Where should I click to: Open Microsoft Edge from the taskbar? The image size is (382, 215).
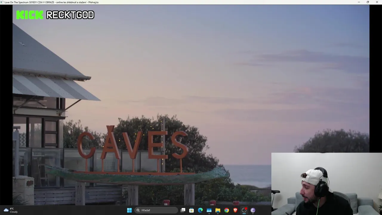tap(200, 210)
